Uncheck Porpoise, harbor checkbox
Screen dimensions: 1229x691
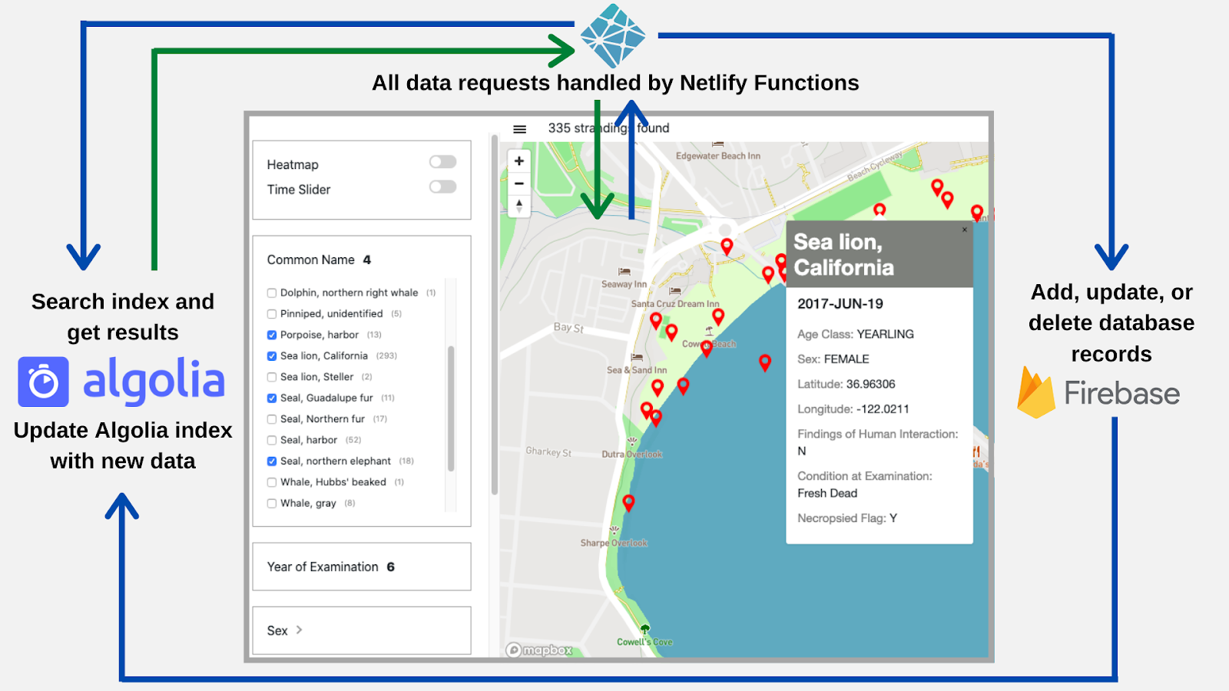tap(272, 335)
